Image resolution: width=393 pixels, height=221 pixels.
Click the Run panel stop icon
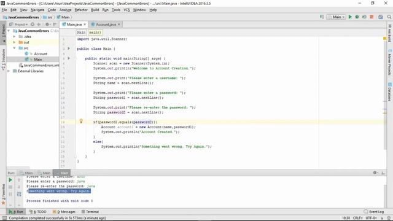[x=10, y=187]
